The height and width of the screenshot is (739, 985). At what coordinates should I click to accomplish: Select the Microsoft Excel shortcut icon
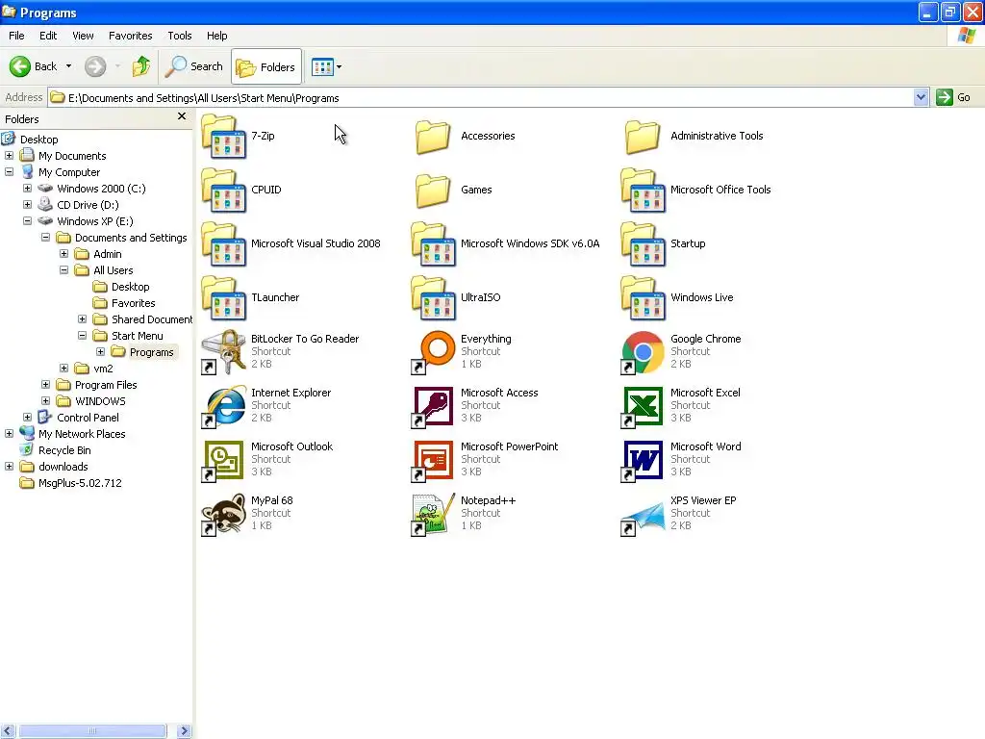click(x=644, y=406)
